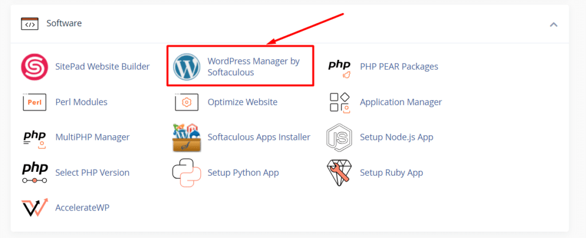Click the Python logo icon
Image resolution: width=586 pixels, height=238 pixels.
tap(187, 173)
